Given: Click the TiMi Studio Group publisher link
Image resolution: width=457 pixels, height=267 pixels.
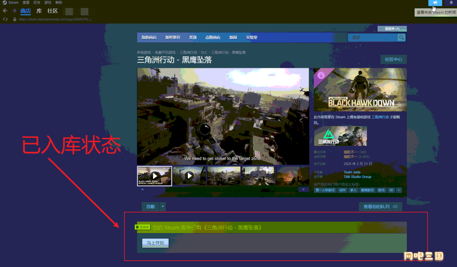Looking at the screenshot, I should pyautogui.click(x=357, y=177).
